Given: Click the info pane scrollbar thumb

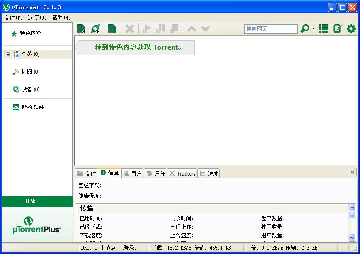Looking at the screenshot, I should point(352,215).
